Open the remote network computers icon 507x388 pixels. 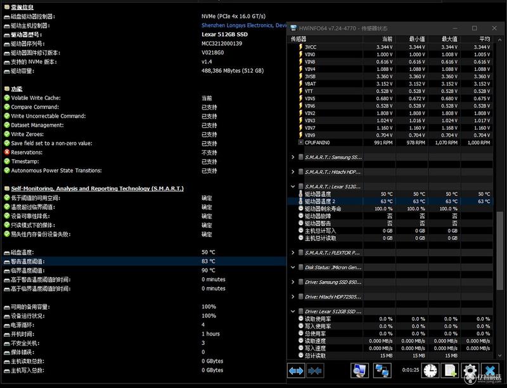382,370
